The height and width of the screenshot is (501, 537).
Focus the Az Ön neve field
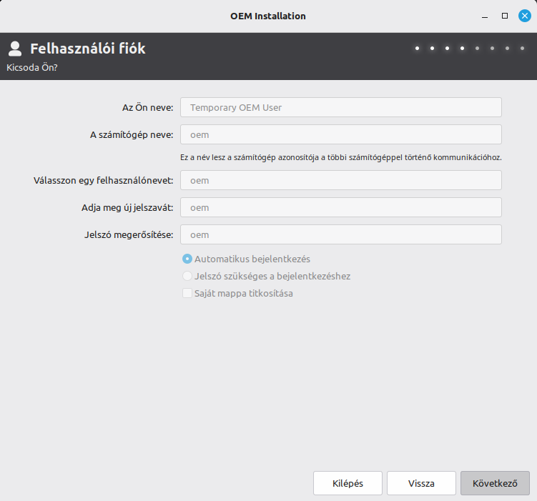(340, 107)
